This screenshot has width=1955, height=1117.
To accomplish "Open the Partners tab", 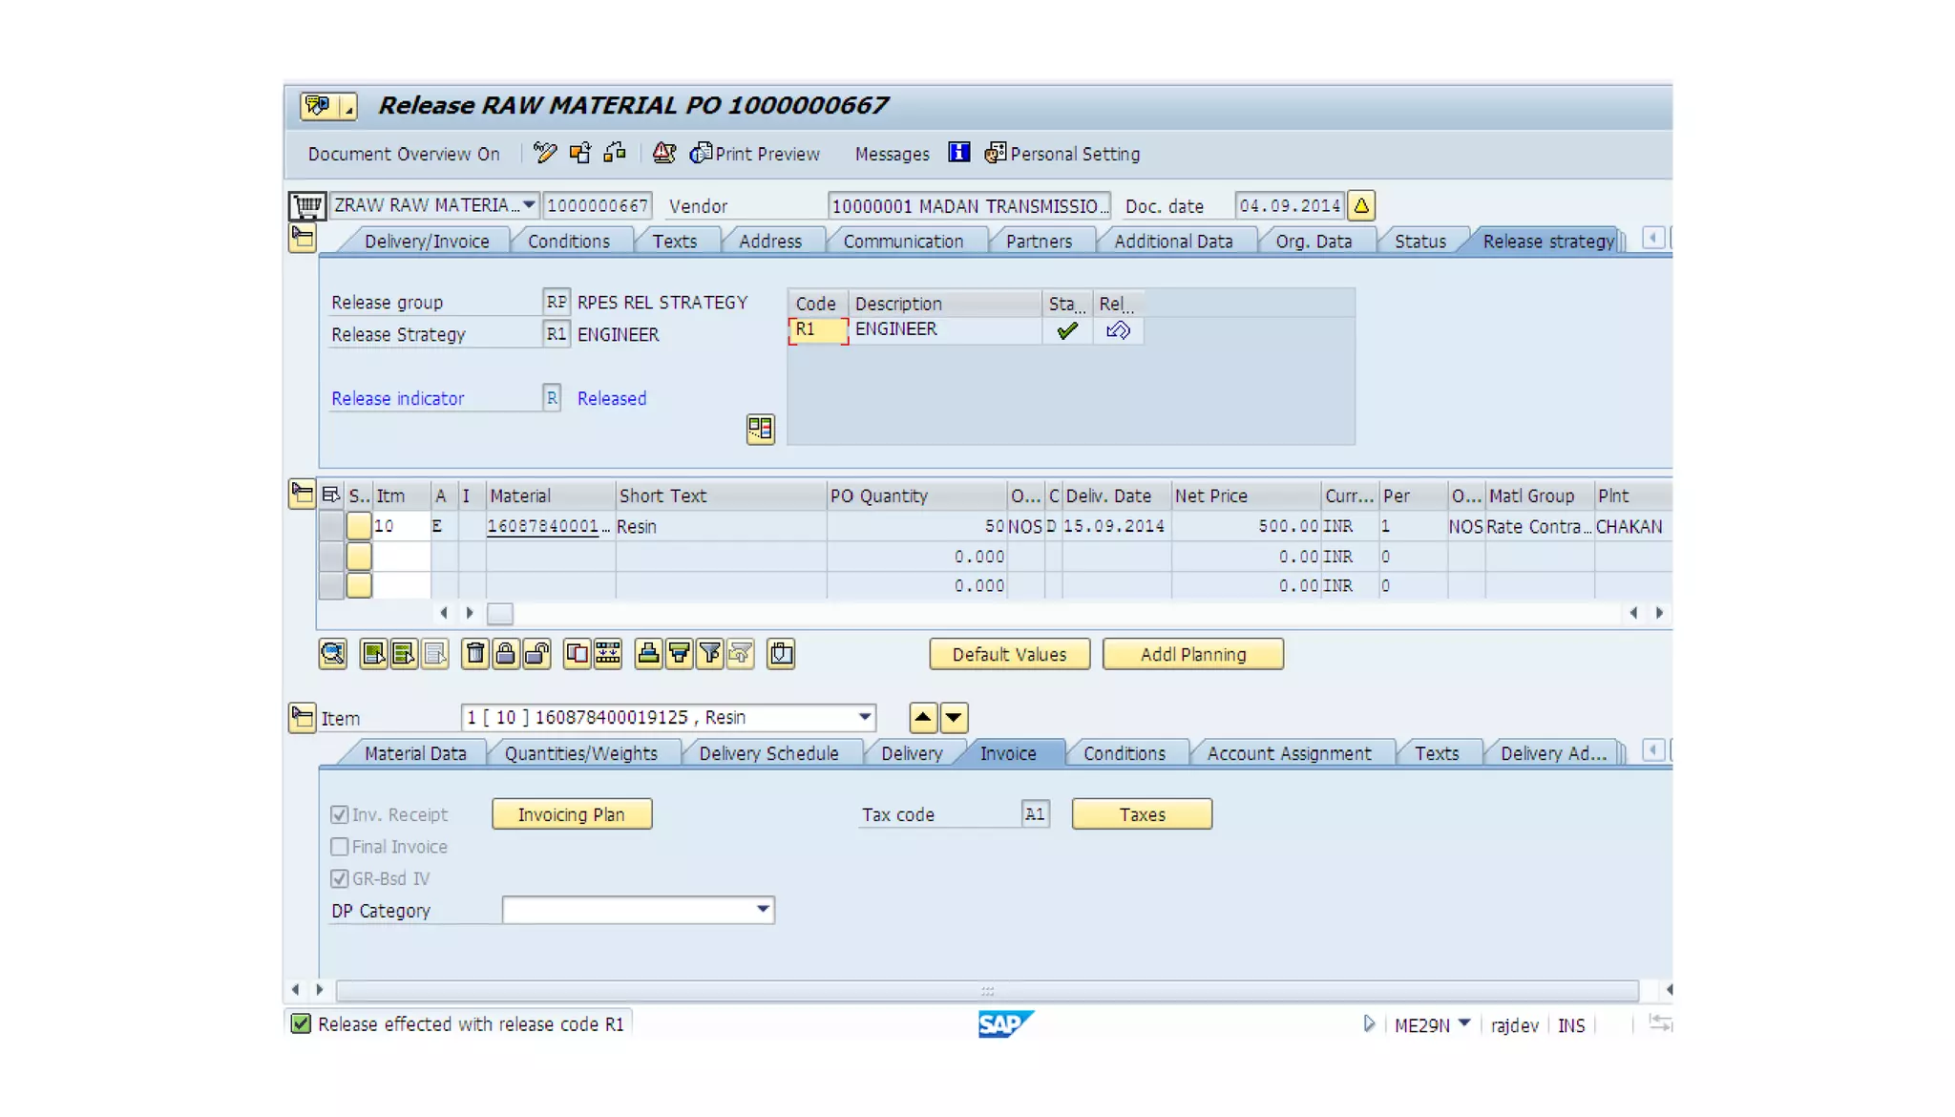I will click(x=1039, y=242).
